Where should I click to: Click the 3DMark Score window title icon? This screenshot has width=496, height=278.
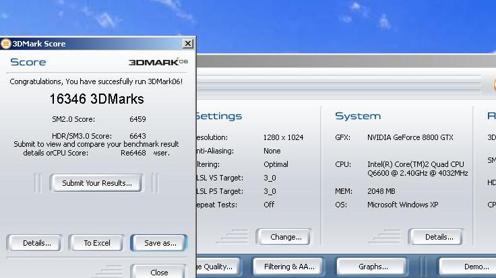pos(5,44)
